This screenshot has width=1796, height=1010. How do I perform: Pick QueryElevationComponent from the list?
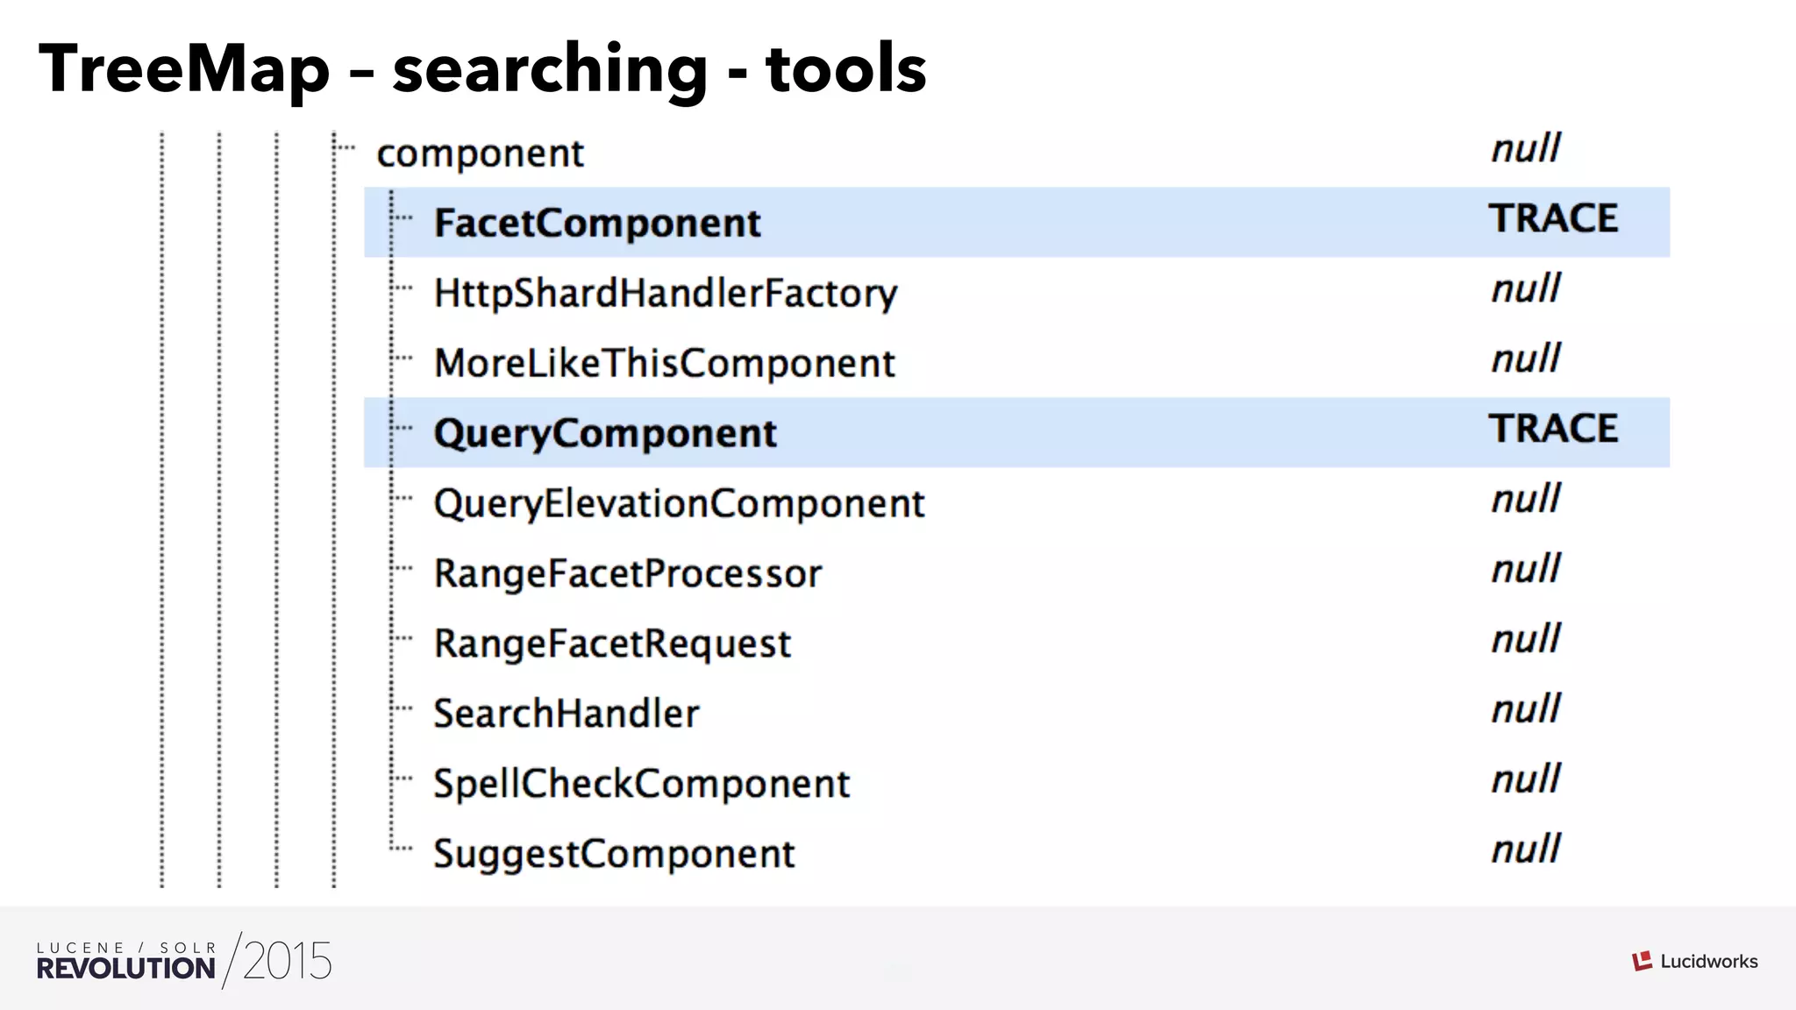pyautogui.click(x=679, y=503)
